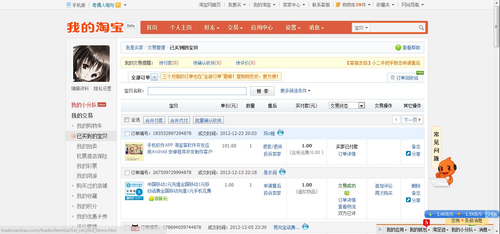Open the 交易状态 select box

(x=347, y=105)
